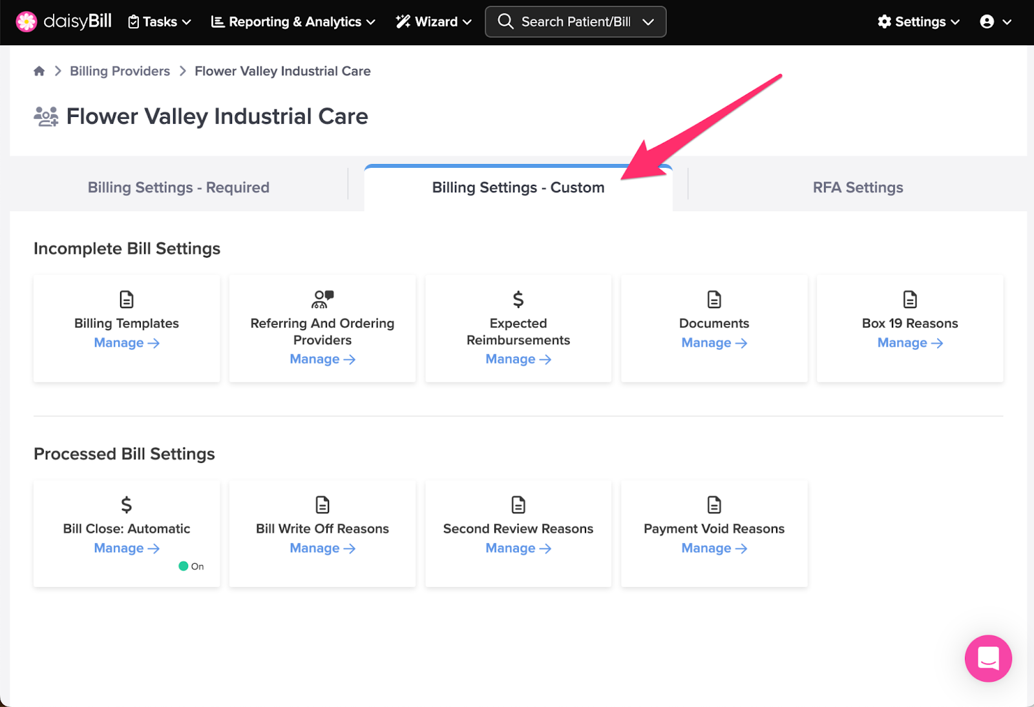This screenshot has height=707, width=1034.
Task: Click the magnifier search icon
Action: [505, 22]
